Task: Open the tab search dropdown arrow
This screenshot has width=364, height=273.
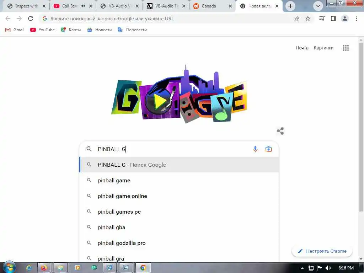Action: click(x=318, y=6)
